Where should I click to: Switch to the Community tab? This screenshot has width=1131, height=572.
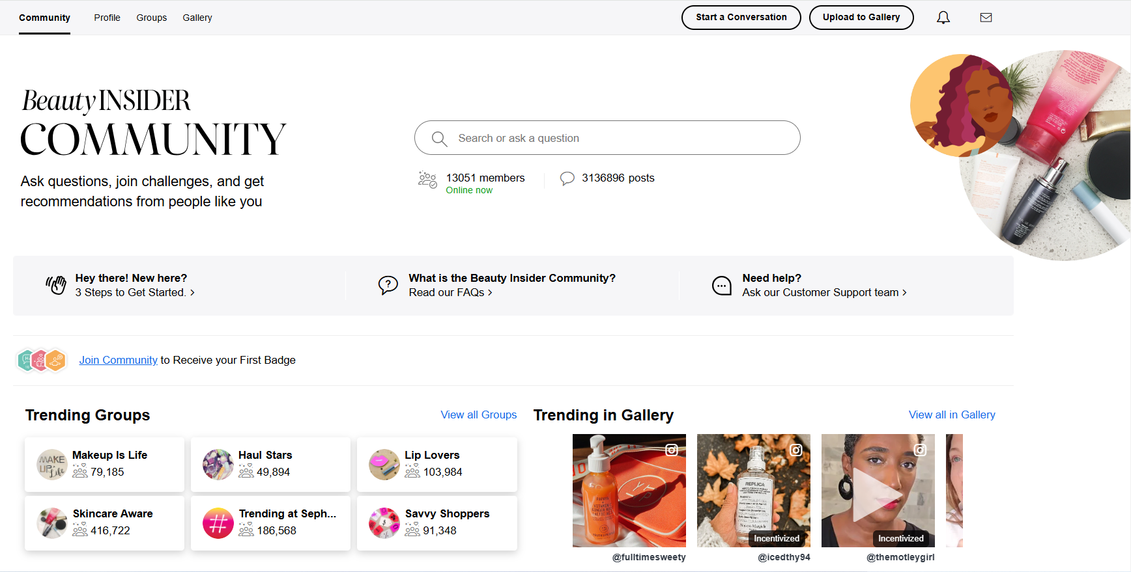pyautogui.click(x=44, y=18)
